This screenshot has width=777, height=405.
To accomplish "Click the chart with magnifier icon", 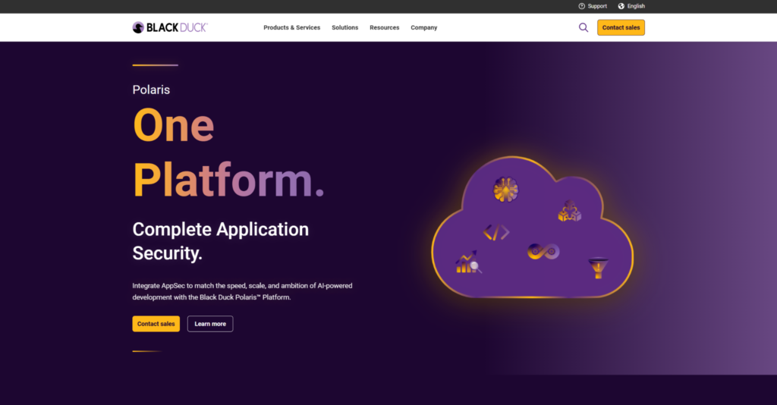I will 467,262.
